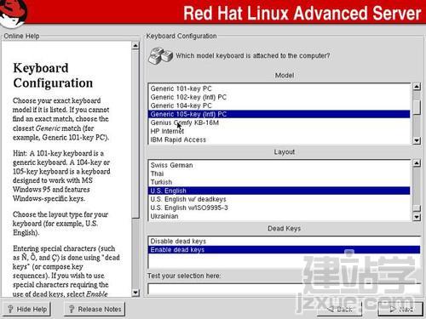The image size is (426, 319).
Task: Click the Red Hat logo icon
Action: coord(14,14)
